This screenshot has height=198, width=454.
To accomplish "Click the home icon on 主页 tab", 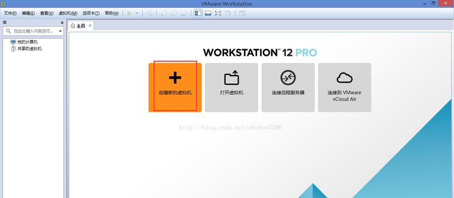I will 73,26.
